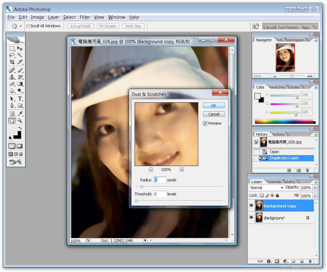327x272 pixels.
Task: Select the Eraser tool
Action: coord(12,84)
